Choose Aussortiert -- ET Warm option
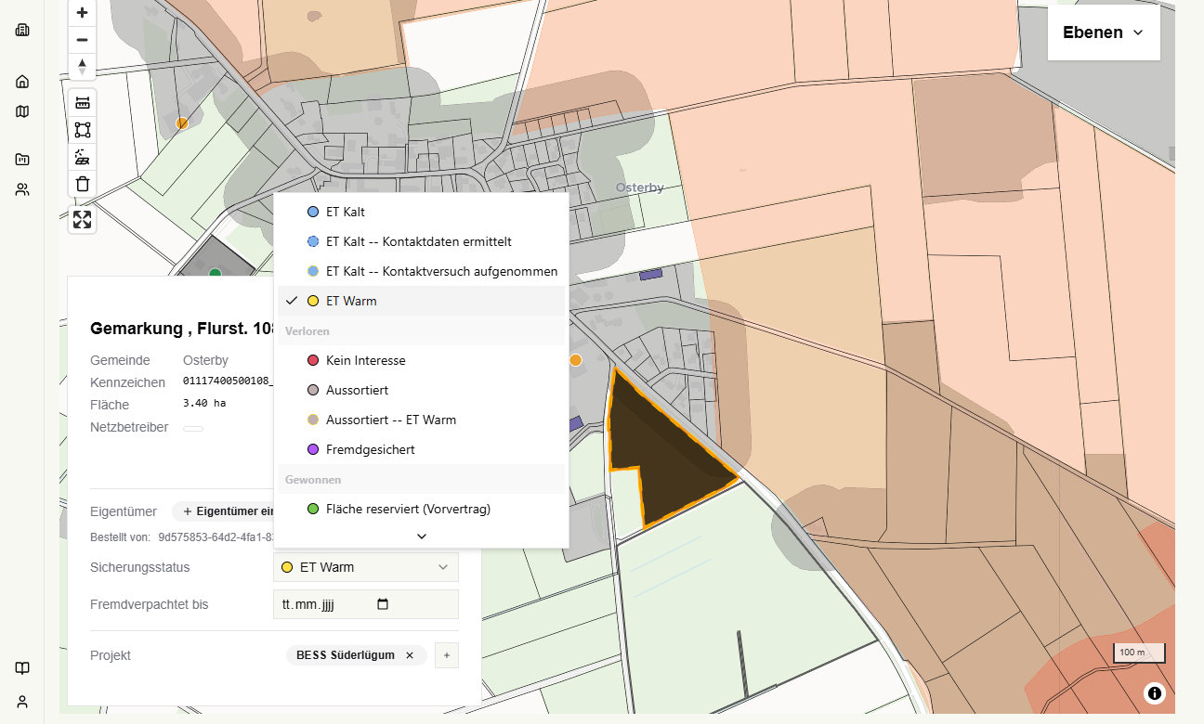This screenshot has width=1204, height=724. [x=422, y=420]
